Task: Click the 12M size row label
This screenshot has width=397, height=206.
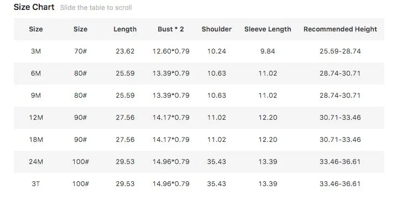Action: coord(36,118)
